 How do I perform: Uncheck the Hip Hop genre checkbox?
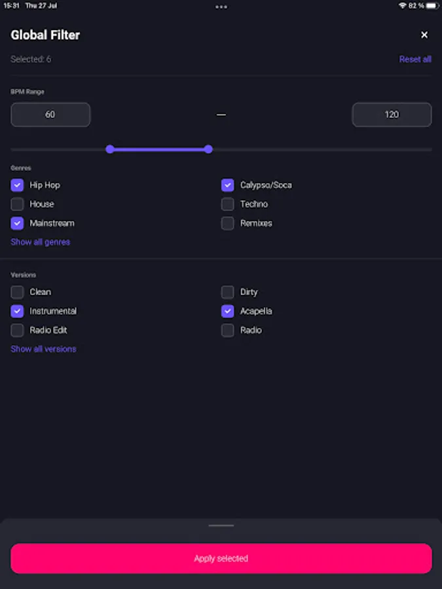18,185
